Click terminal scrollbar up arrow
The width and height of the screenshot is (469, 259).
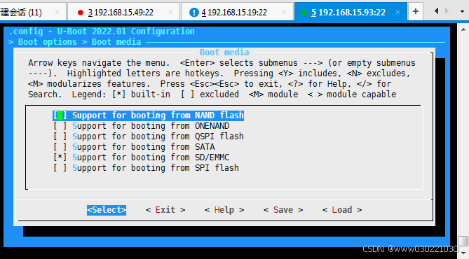click(463, 29)
